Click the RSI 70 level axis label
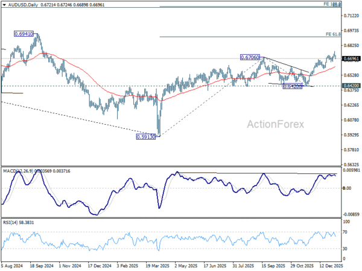 tap(346, 232)
